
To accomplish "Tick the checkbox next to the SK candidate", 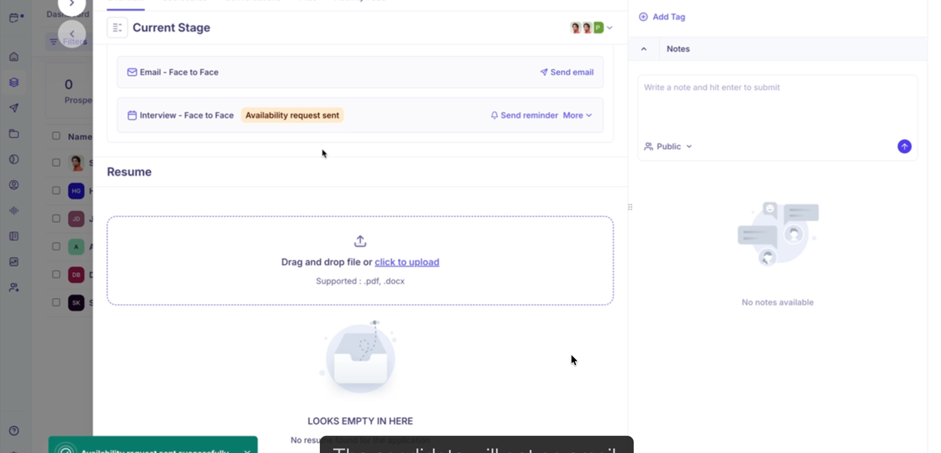I will [56, 302].
